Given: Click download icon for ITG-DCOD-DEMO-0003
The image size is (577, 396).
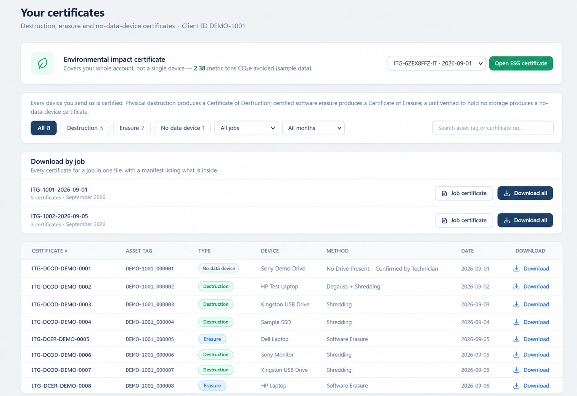Looking at the screenshot, I should 516,305.
